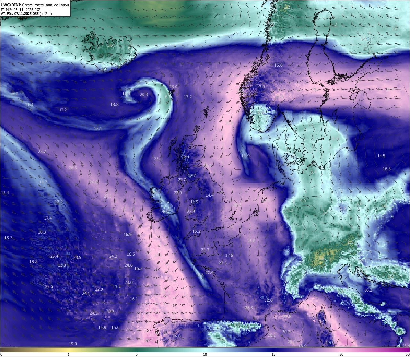Click the 6.4 value label
Viewport: 410px width, 357px height.
313,172
